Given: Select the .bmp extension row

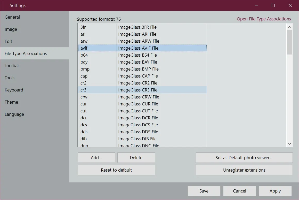Looking at the screenshot, I should point(142,69).
